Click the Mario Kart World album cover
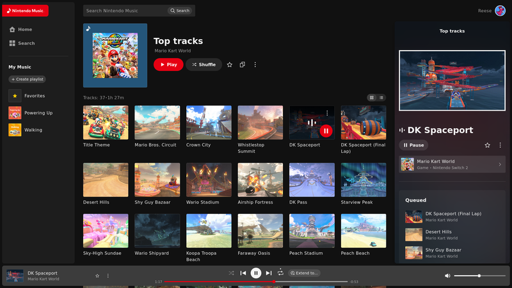Image resolution: width=512 pixels, height=288 pixels. click(x=115, y=56)
